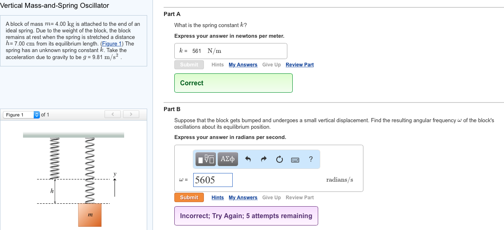Image resolution: width=504 pixels, height=230 pixels.
Task: Click Review Part link in Part A
Action: [300, 65]
